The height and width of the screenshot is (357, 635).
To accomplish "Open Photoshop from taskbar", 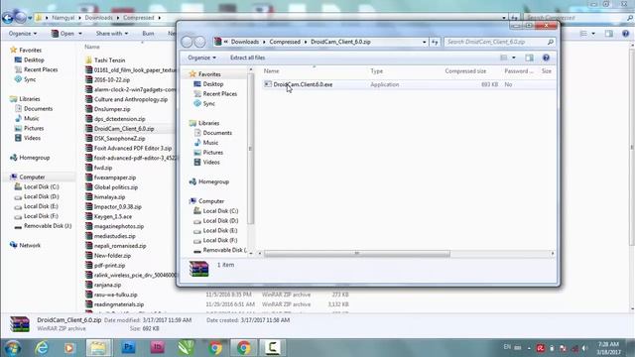I will point(128,348).
